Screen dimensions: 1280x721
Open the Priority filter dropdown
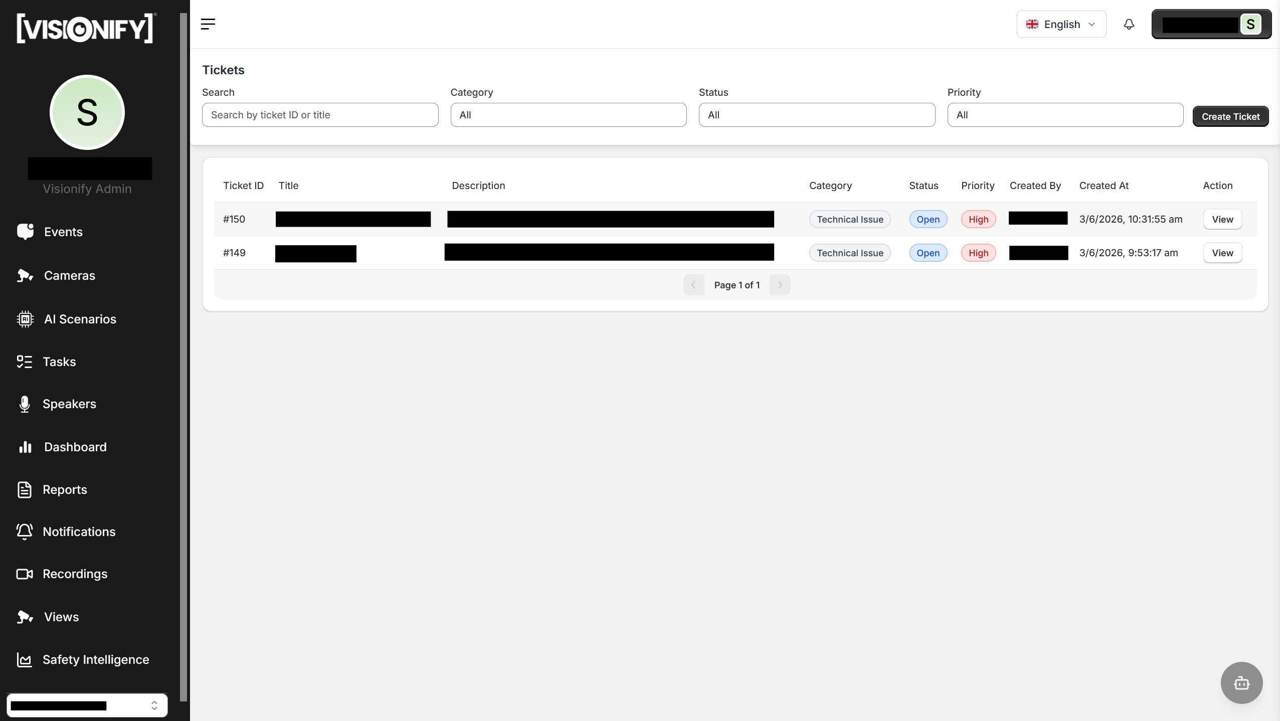[x=1065, y=115]
